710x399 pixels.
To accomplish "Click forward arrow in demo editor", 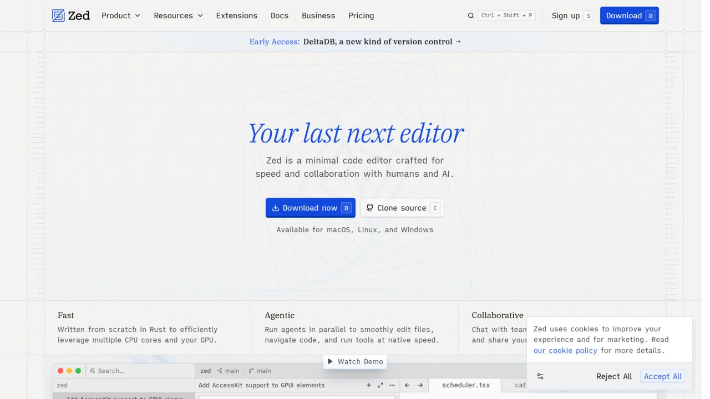I will (420, 385).
